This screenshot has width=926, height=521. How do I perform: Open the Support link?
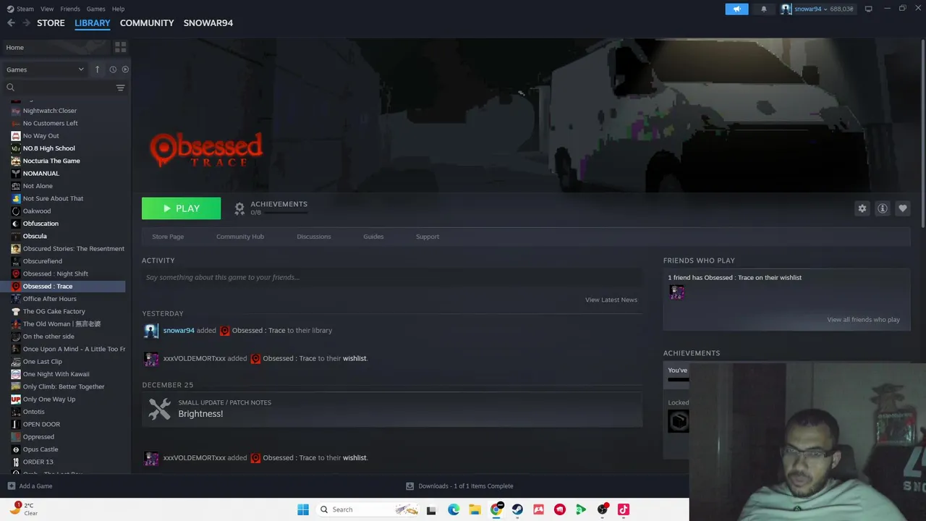tap(428, 237)
